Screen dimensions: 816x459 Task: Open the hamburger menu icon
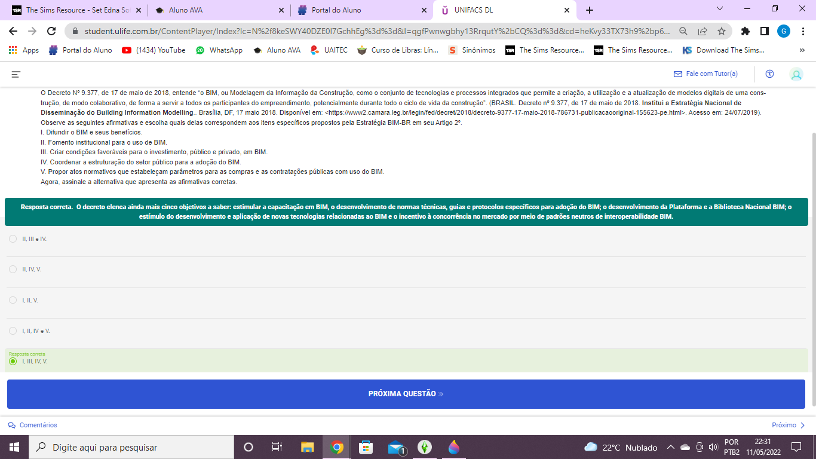click(x=16, y=74)
